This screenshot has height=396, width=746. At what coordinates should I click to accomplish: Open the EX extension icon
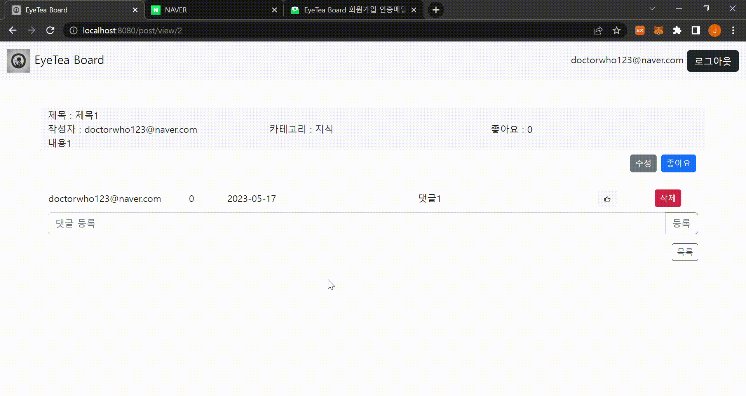coord(640,30)
